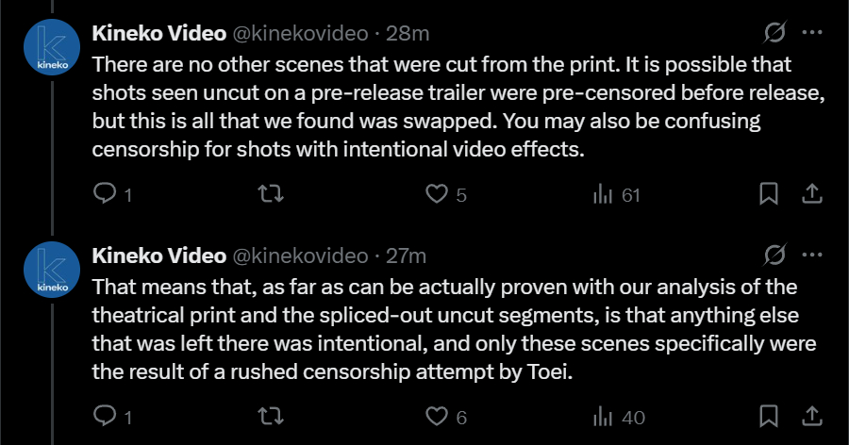Reply to the first Kineko Video tweet

coord(104,194)
